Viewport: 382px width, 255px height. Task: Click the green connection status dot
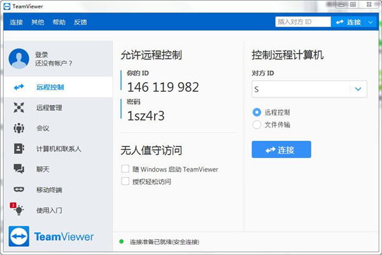click(x=122, y=242)
